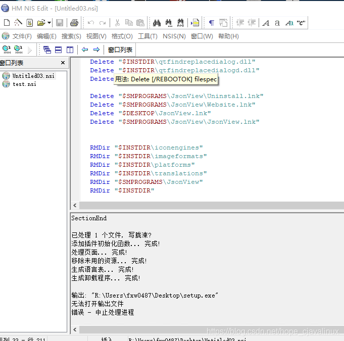The height and width of the screenshot is (341, 344).
Task: Click the quoted "C" toolbar icon
Action: (301, 23)
